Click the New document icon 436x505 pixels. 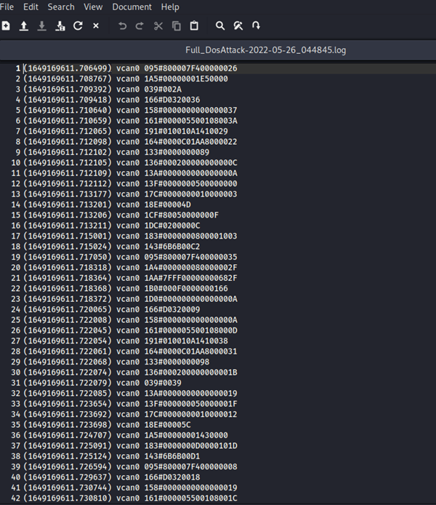click(6, 25)
